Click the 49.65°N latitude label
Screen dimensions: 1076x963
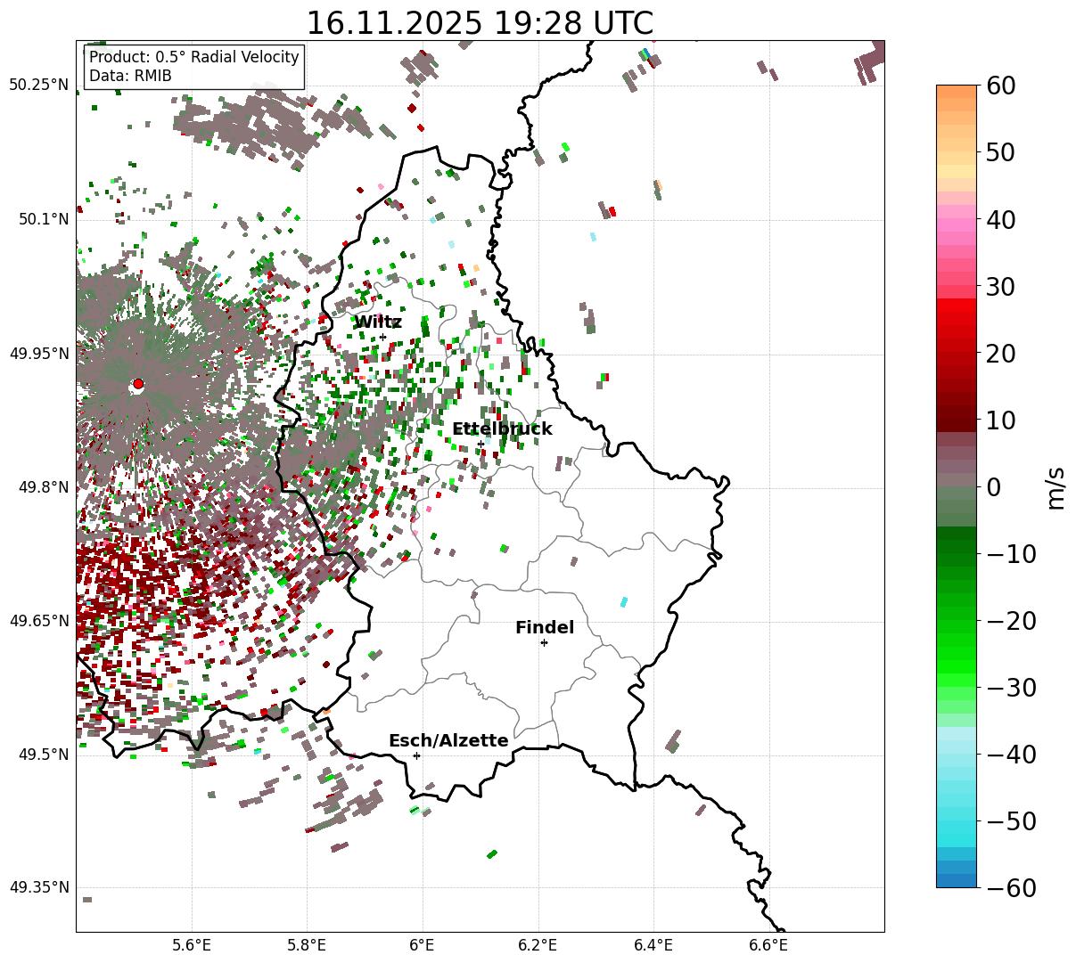(38, 621)
